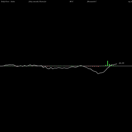The width and height of the screenshot is (132, 132).
Task: Click the '(Brunswick C' company name text
Action: point(92,2)
